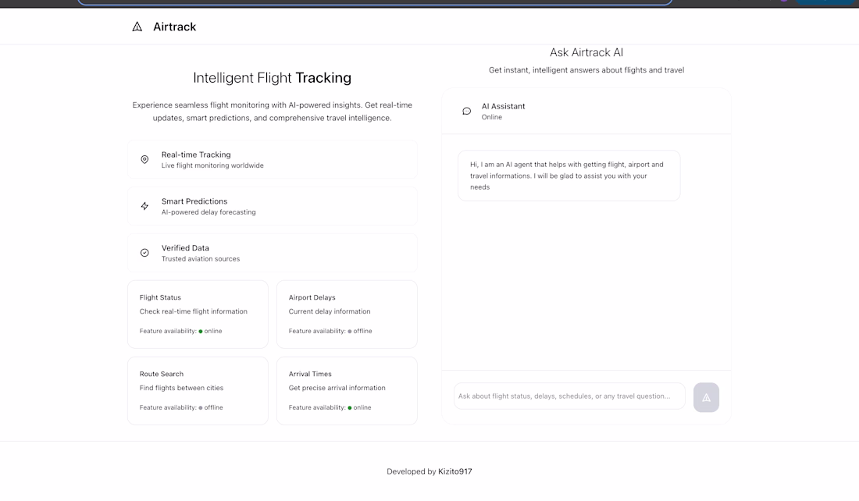Click the Airtrack brand name in header
859x501 pixels.
(175, 27)
